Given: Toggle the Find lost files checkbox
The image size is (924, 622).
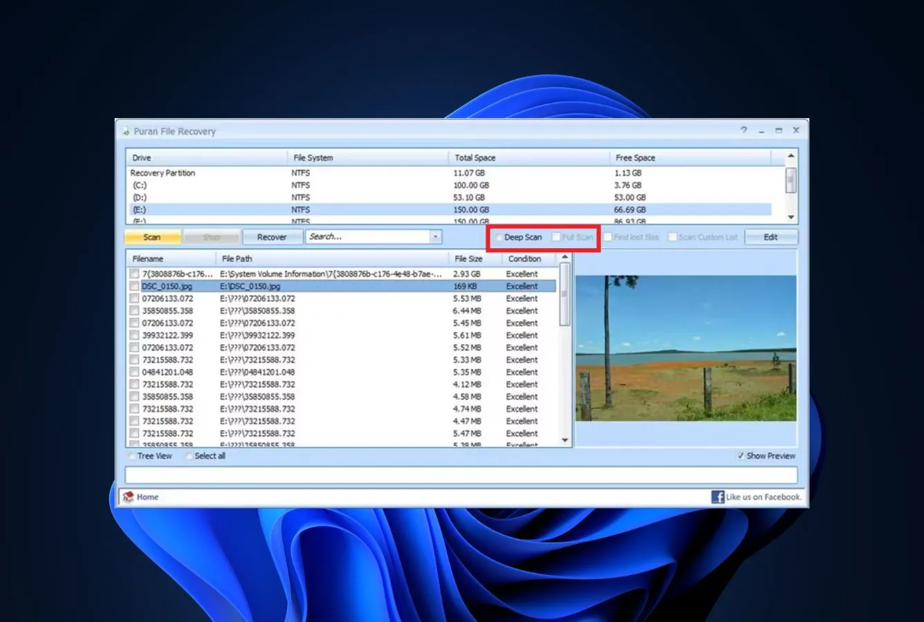Looking at the screenshot, I should 607,237.
